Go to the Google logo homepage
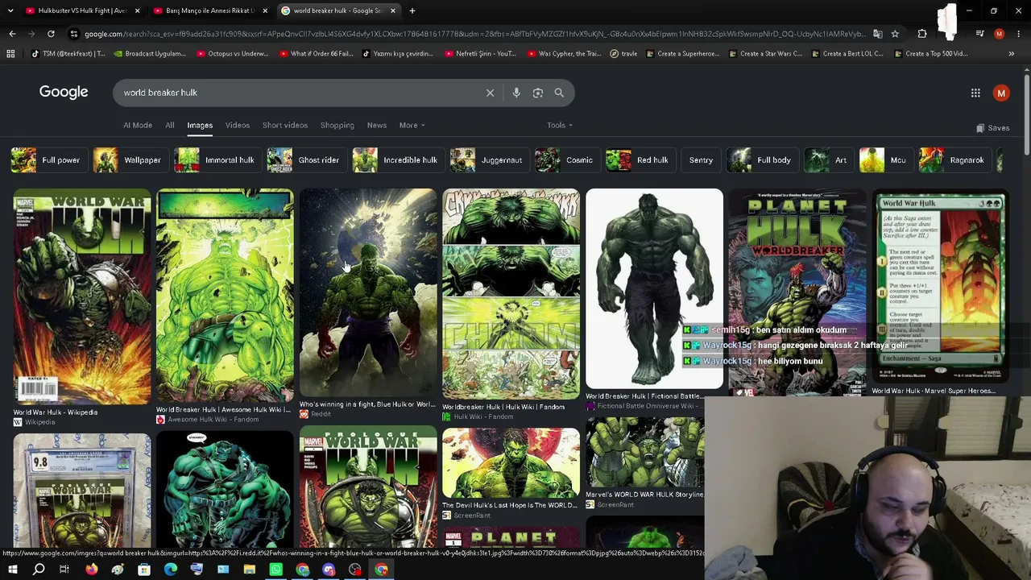Image resolution: width=1031 pixels, height=580 pixels. pyautogui.click(x=64, y=92)
